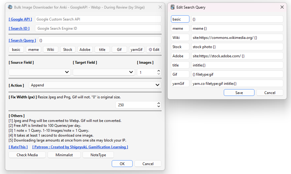
Task: Choose the Wiki search query preset
Action: [x=50, y=50]
